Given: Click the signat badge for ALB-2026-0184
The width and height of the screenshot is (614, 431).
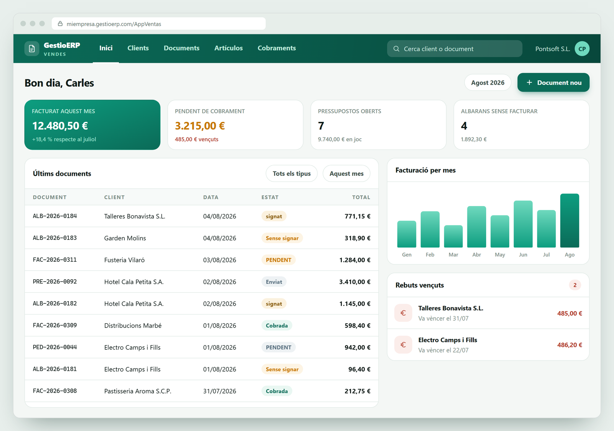Looking at the screenshot, I should point(274,216).
